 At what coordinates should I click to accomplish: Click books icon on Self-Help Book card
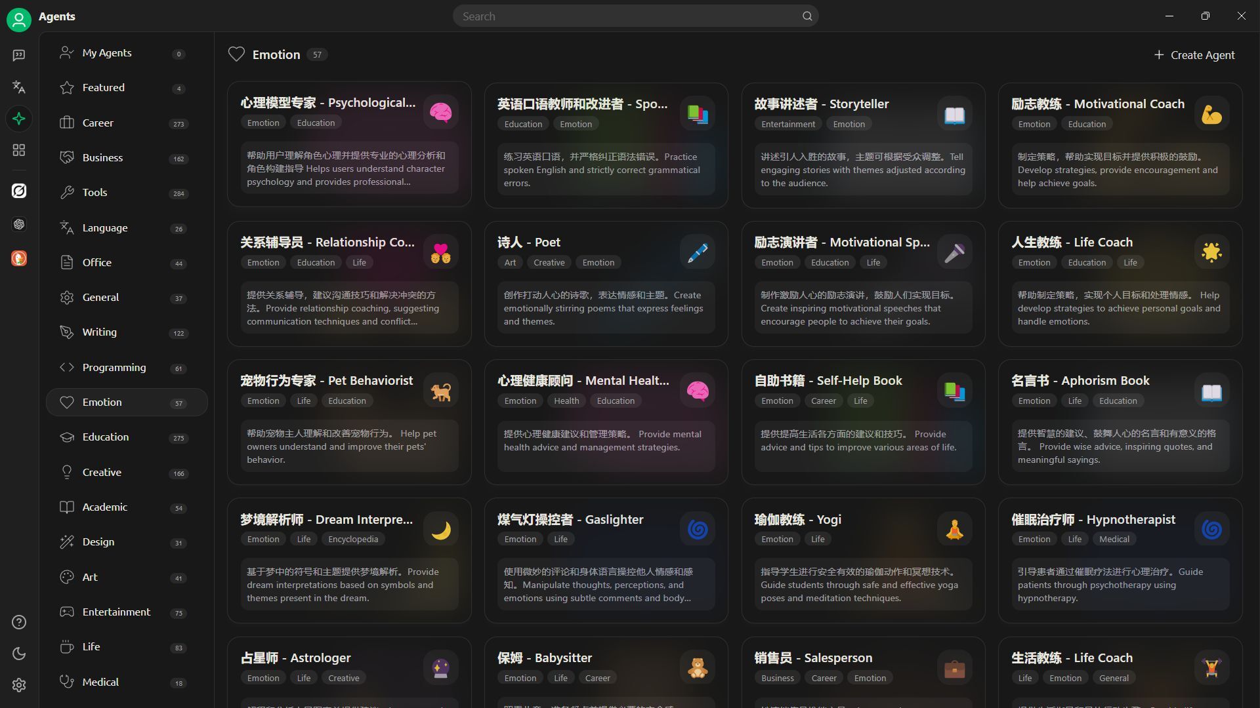tap(954, 391)
